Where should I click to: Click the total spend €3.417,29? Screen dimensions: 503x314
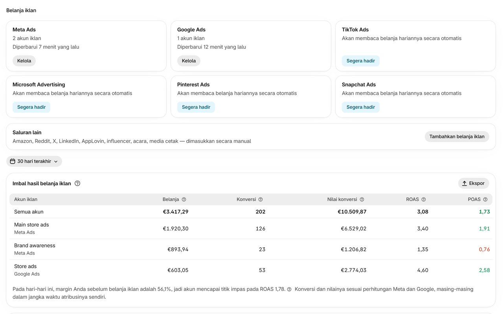click(x=176, y=212)
